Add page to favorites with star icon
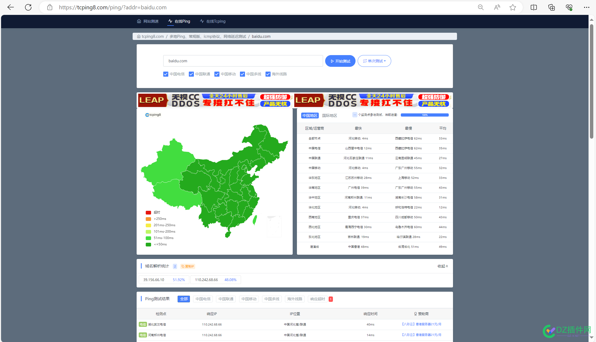 (x=513, y=7)
